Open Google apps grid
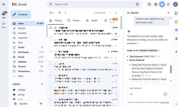Image resolution: width=179 pixels, height=107 pixels. 168,4
